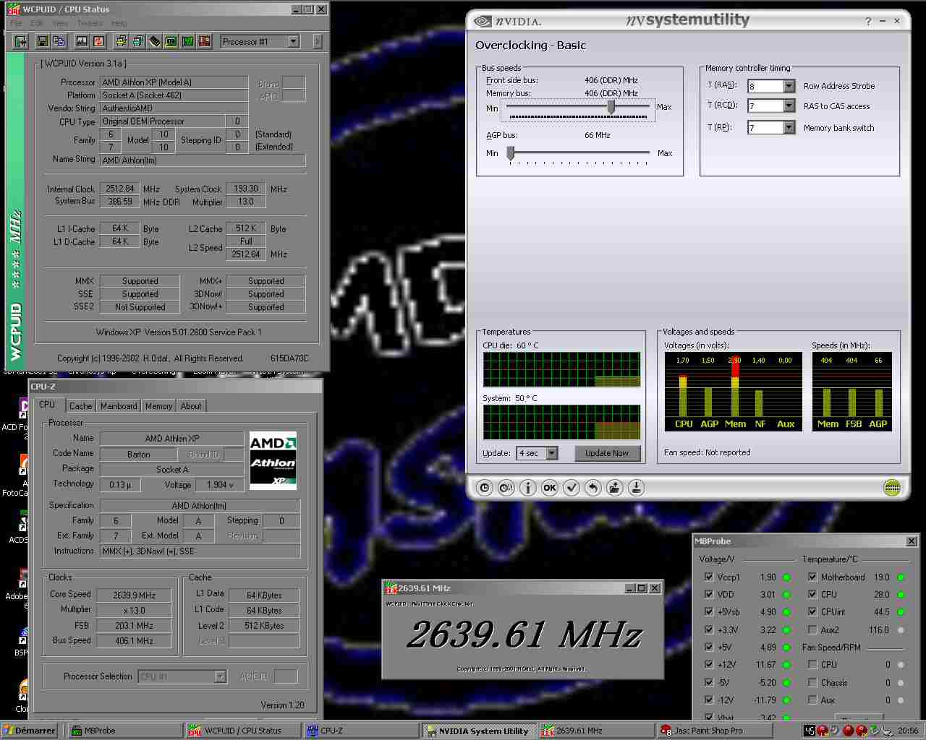Click the floppy disk save icon in WCPUID
The width and height of the screenshot is (926, 740).
[x=42, y=41]
